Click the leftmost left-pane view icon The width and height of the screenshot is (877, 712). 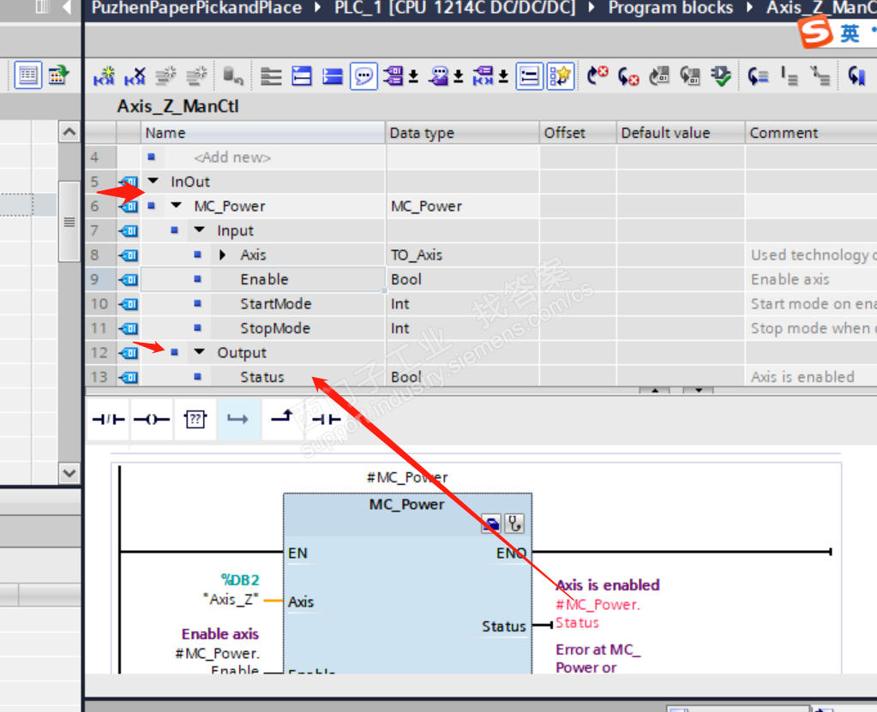tap(28, 75)
